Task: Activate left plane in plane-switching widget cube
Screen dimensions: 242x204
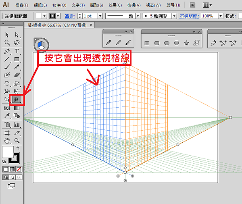Action: coord(40,44)
